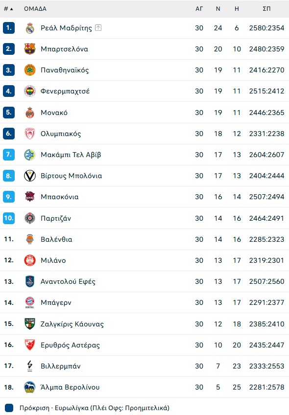
Task: Open the Μονακό team link
Action: pyautogui.click(x=54, y=113)
